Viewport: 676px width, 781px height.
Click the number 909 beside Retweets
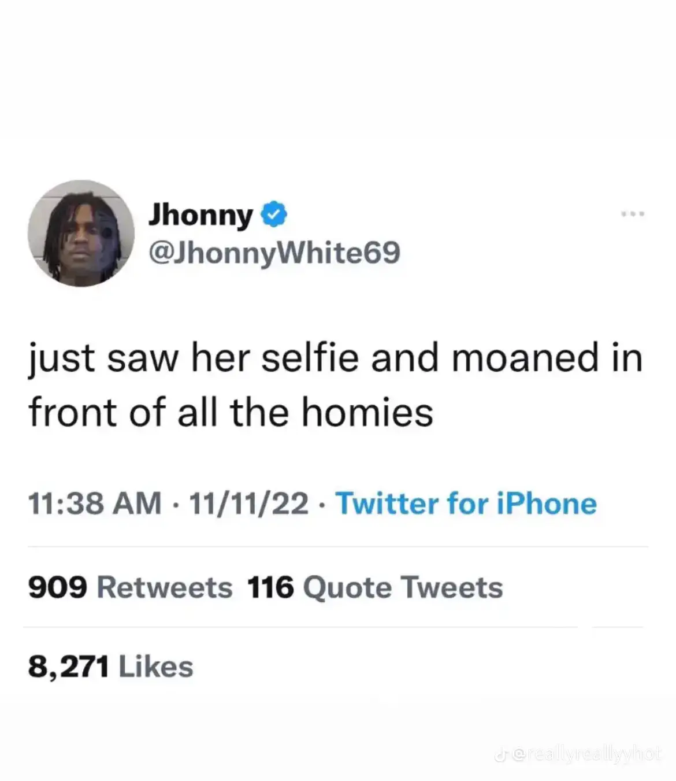tap(58, 587)
